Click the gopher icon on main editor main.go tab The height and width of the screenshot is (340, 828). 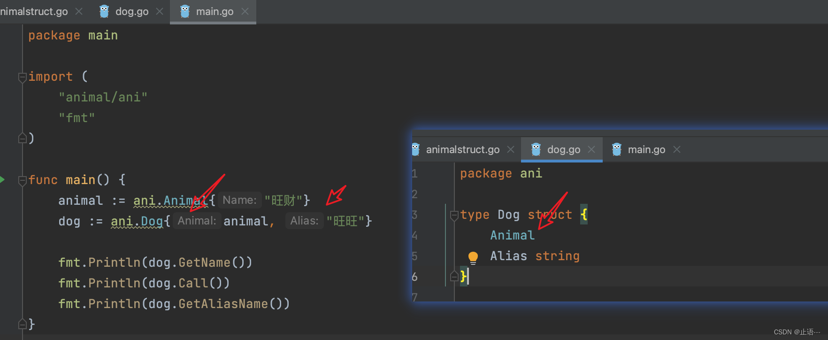(185, 11)
